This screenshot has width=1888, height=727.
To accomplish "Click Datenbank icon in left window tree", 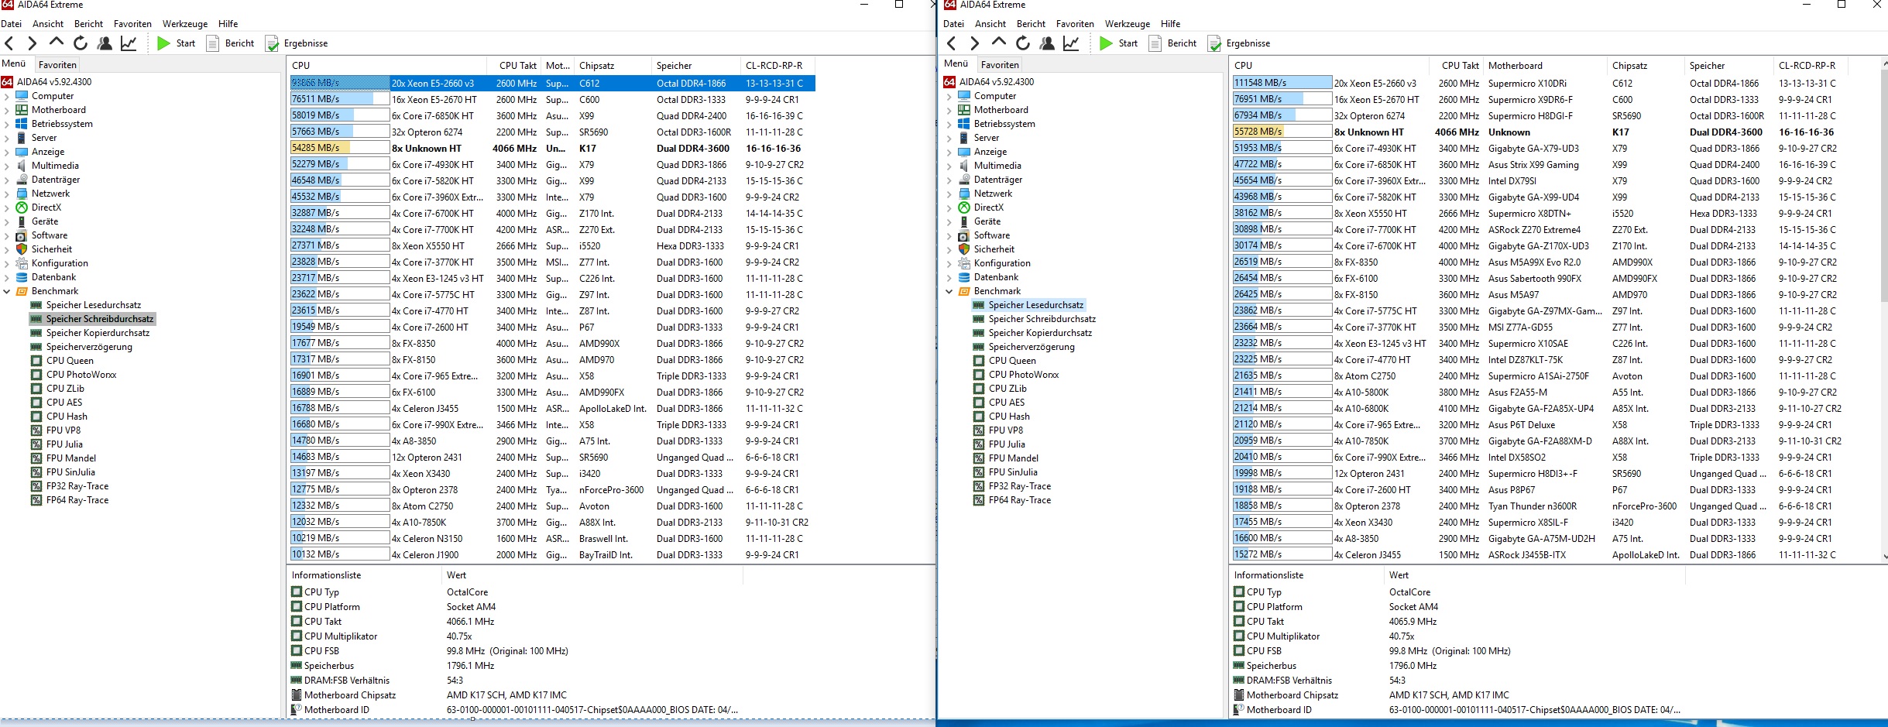I will point(22,277).
